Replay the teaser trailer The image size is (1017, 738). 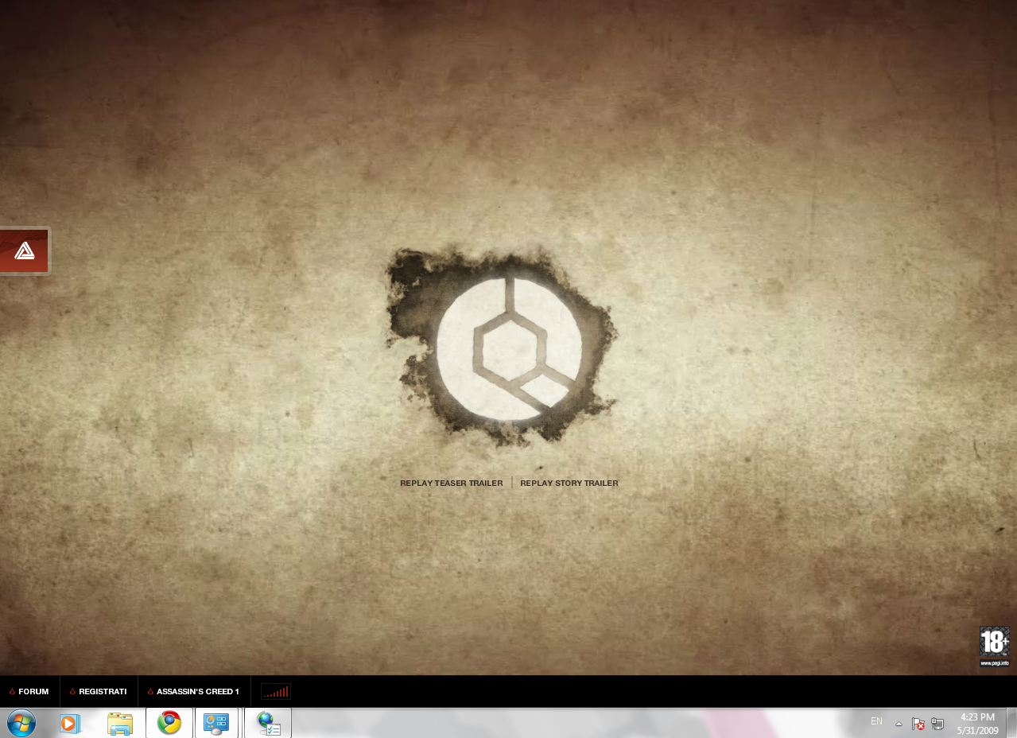pyautogui.click(x=451, y=483)
